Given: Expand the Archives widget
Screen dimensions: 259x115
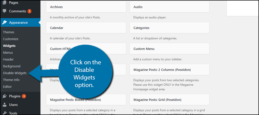Looking at the screenshot, I should coord(86,7).
